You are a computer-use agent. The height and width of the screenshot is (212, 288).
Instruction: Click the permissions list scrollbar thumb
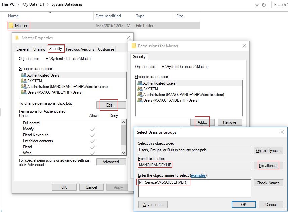124,135
